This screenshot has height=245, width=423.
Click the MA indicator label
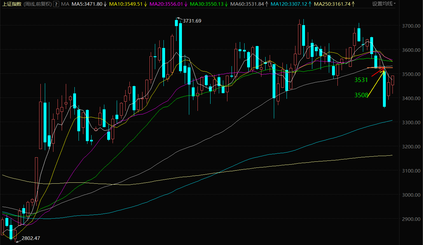click(65, 4)
